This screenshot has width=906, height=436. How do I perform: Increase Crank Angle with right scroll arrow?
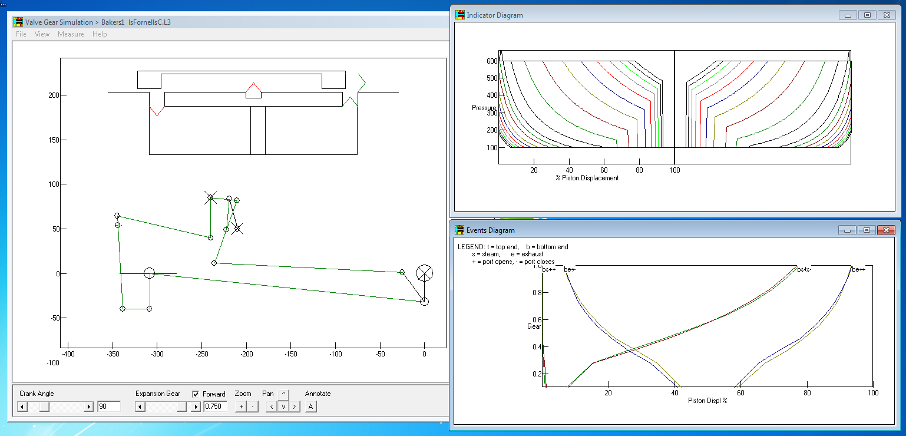point(89,407)
